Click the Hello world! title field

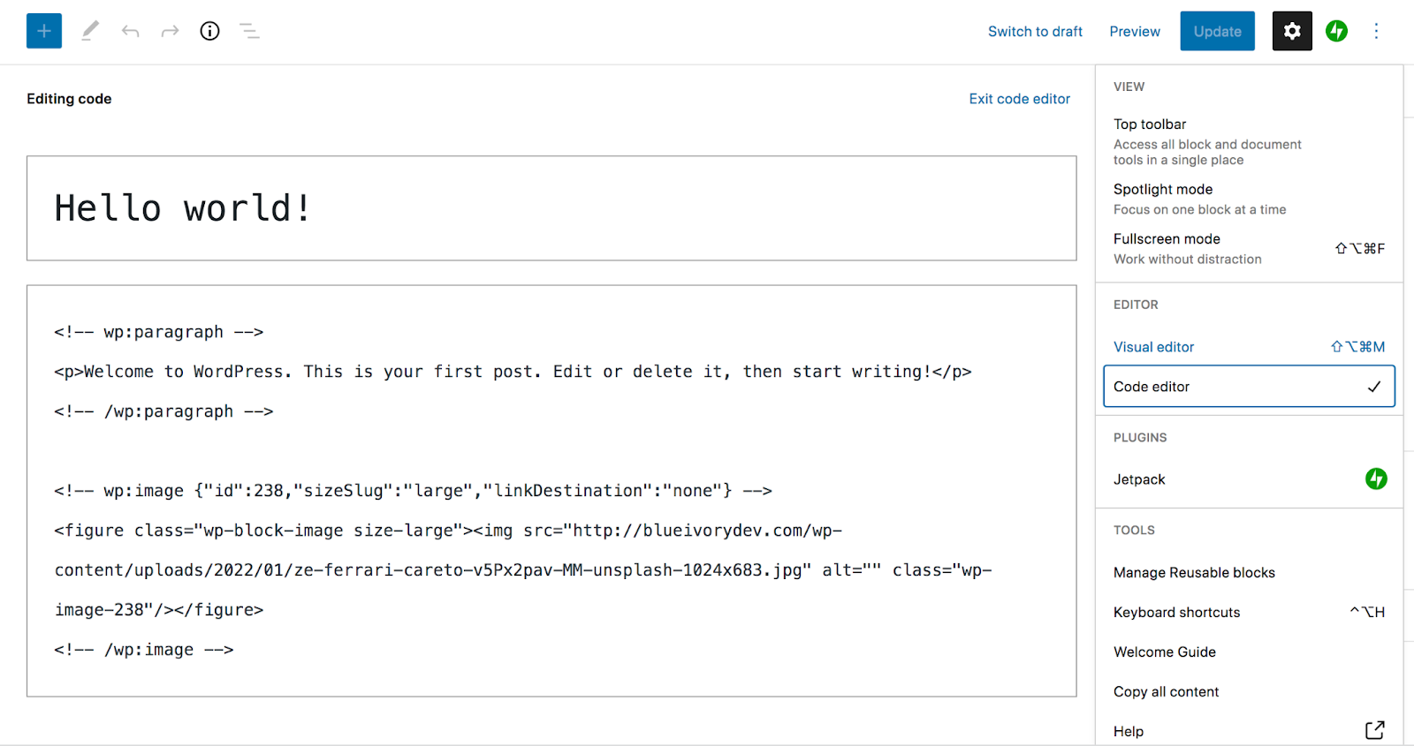coord(551,208)
